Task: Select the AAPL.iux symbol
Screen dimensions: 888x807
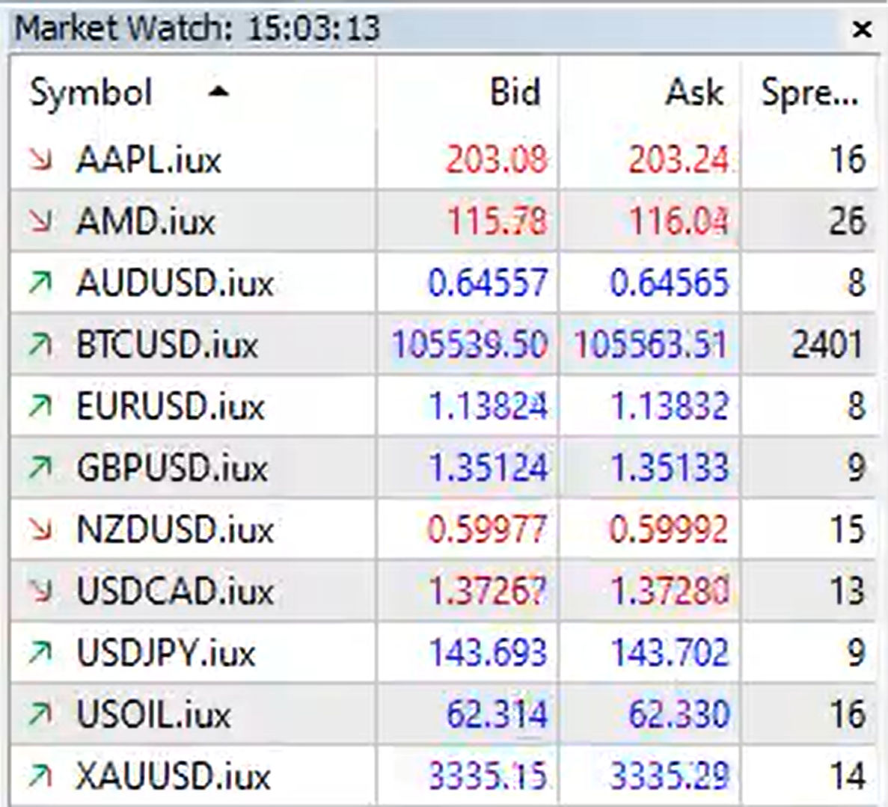Action: click(x=148, y=160)
